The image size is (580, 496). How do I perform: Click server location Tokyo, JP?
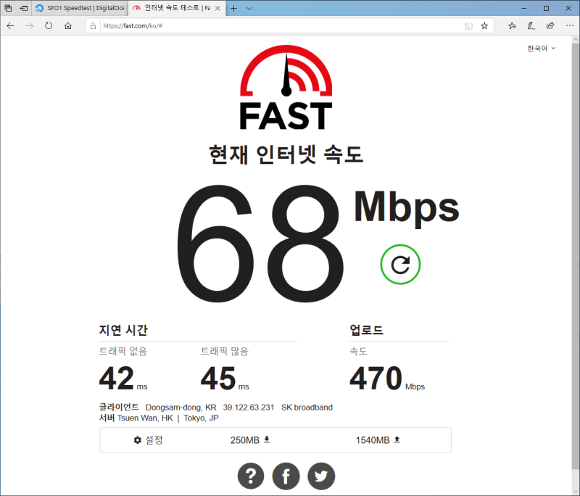tap(201, 418)
